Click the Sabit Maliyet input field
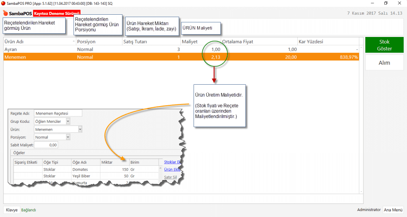407x217 pixels. point(46,145)
